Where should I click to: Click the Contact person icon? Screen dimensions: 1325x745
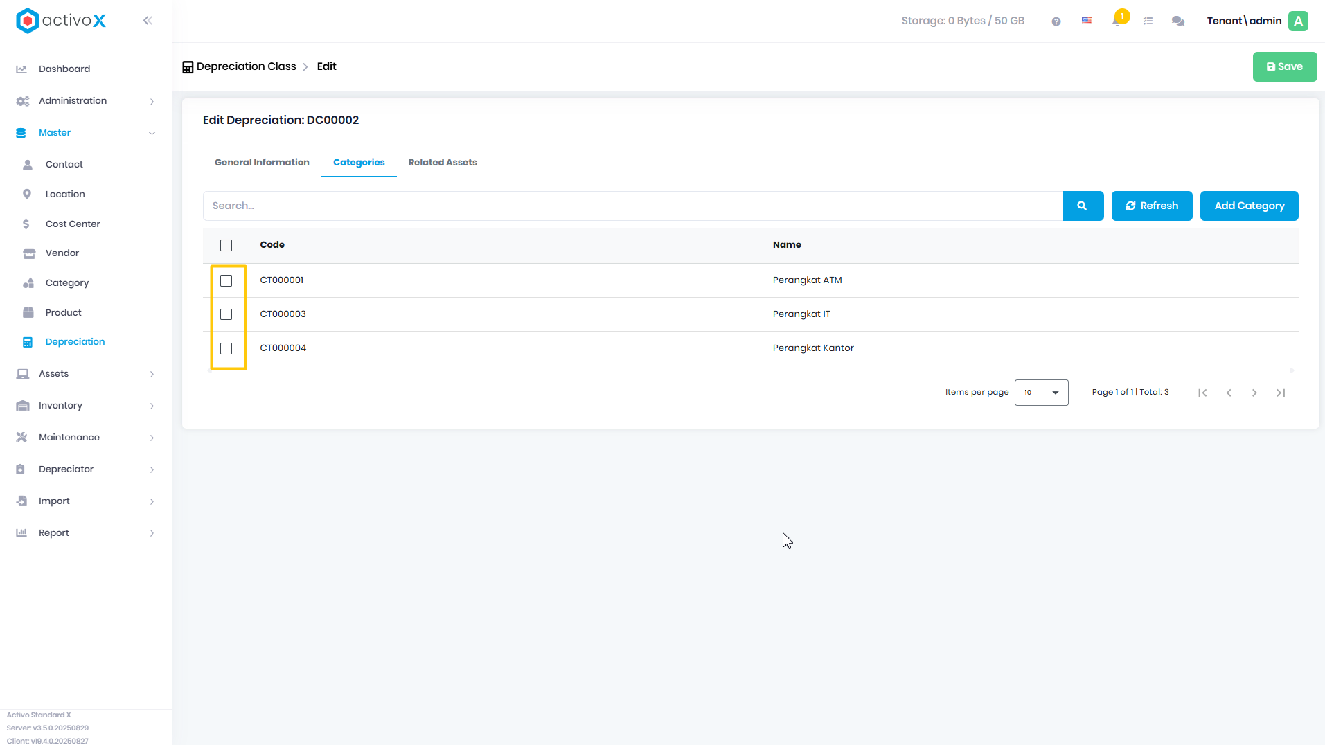click(x=28, y=165)
